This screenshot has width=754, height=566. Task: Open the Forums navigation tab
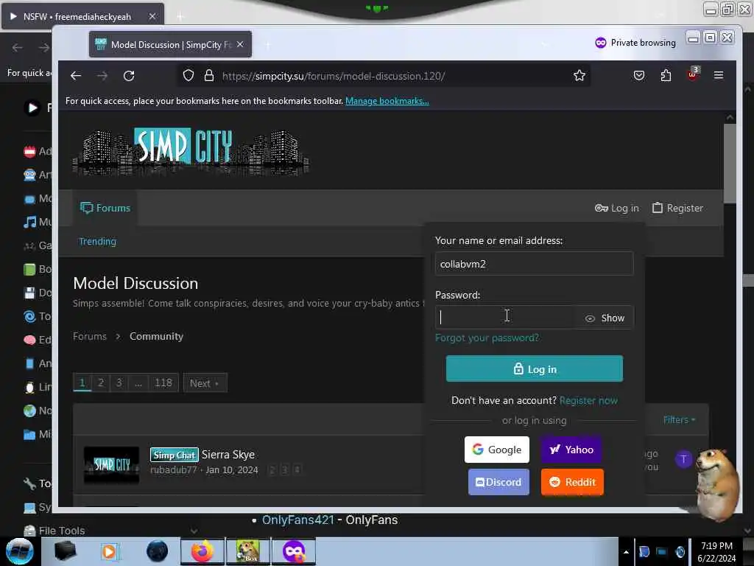coord(105,208)
